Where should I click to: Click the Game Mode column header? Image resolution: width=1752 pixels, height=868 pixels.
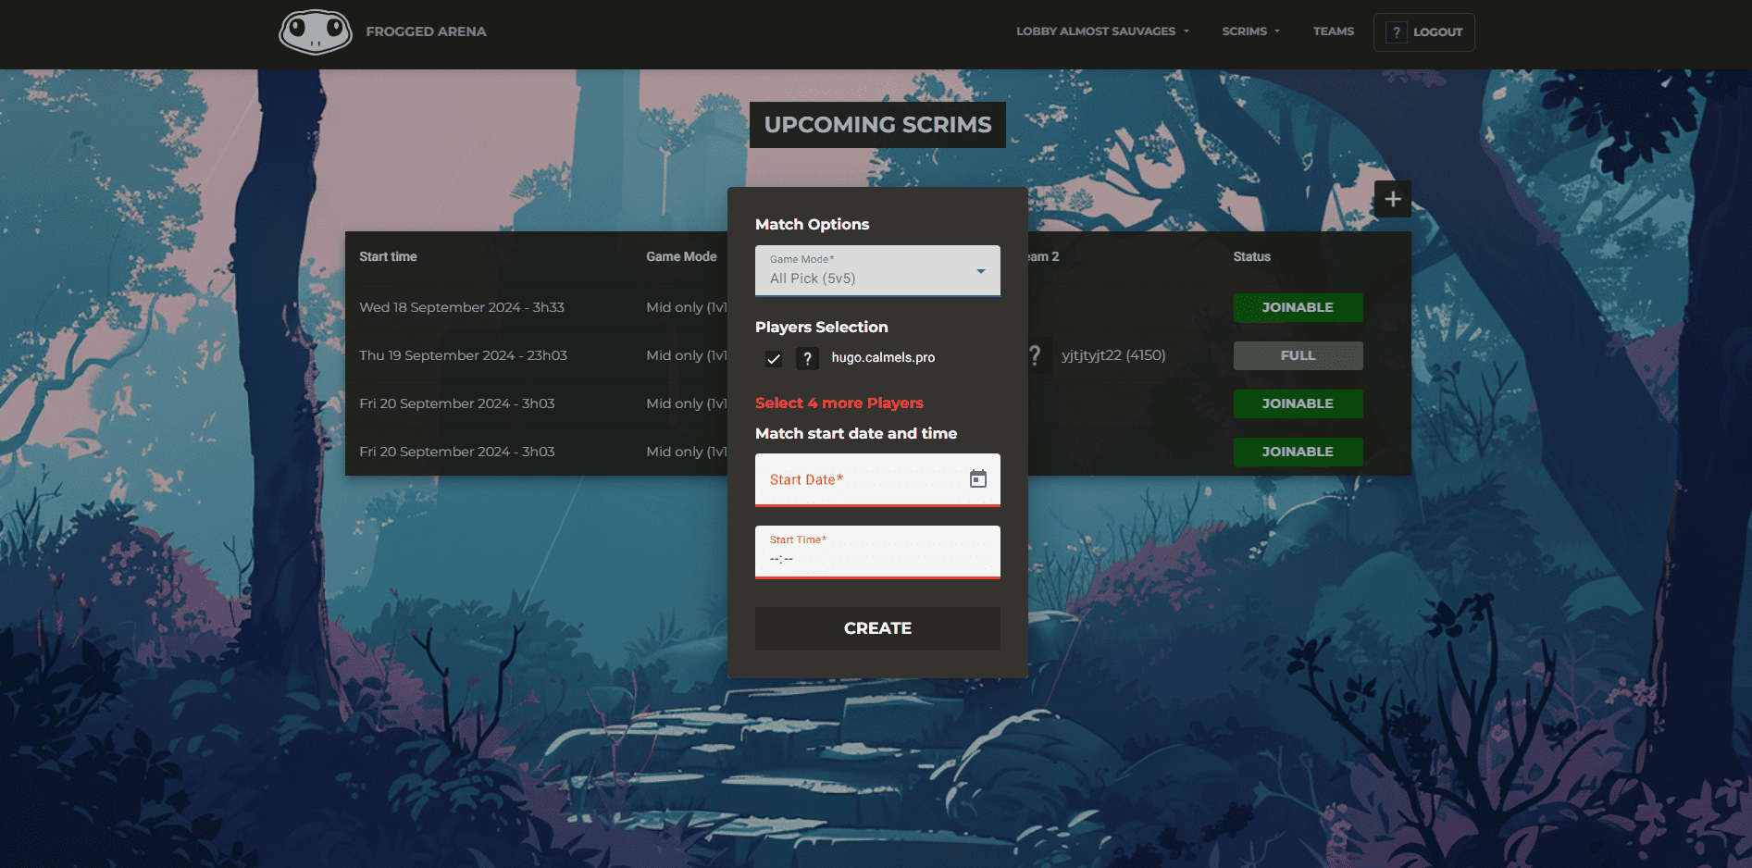coord(681,256)
